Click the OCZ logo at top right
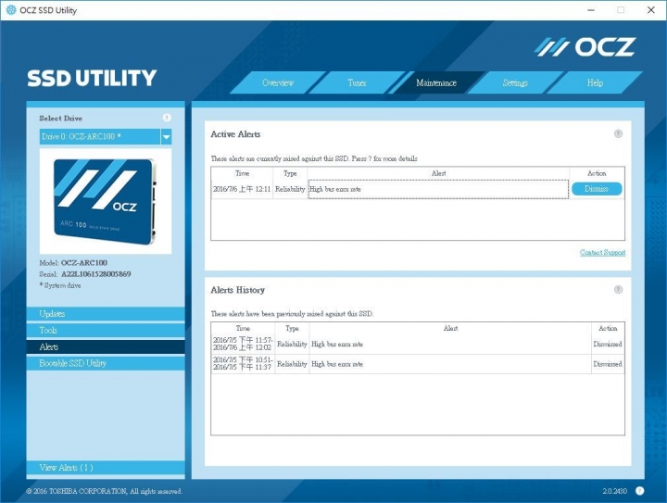This screenshot has height=503, width=667. point(585,46)
